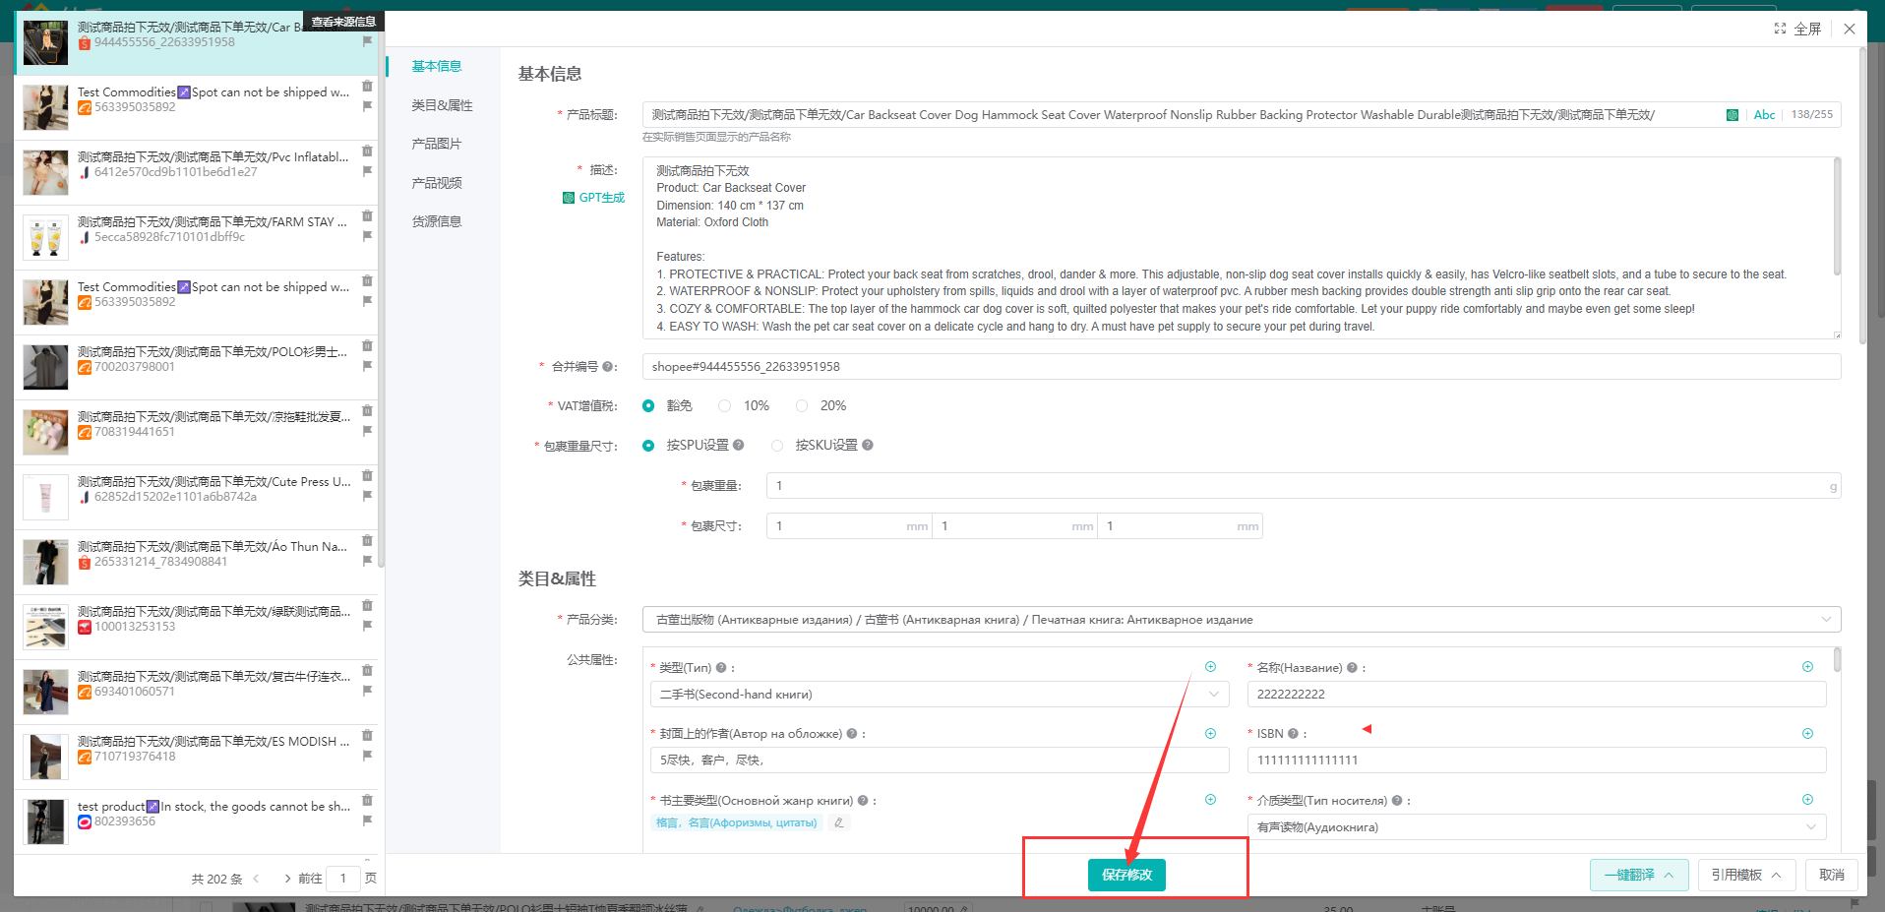Choose the 按SKU设置 package size option
Viewport: 1885px width, 912px height.
coord(777,446)
